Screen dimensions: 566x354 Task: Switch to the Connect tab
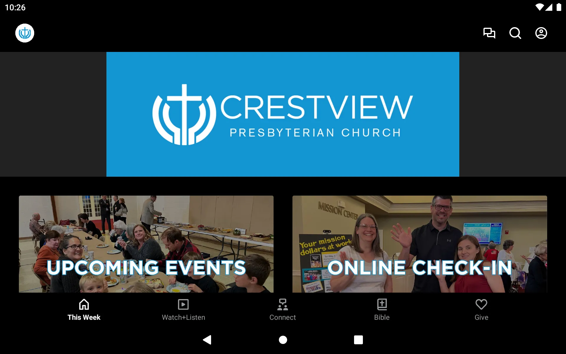point(283,309)
